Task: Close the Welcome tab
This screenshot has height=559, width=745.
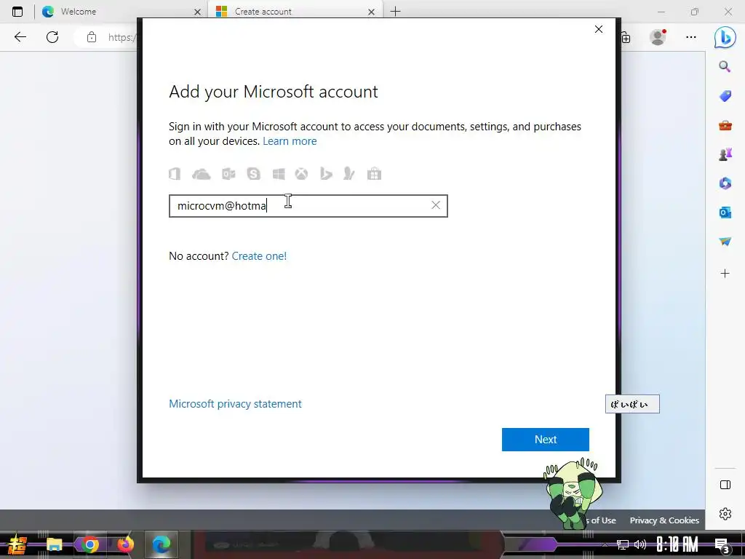Action: pyautogui.click(x=198, y=12)
